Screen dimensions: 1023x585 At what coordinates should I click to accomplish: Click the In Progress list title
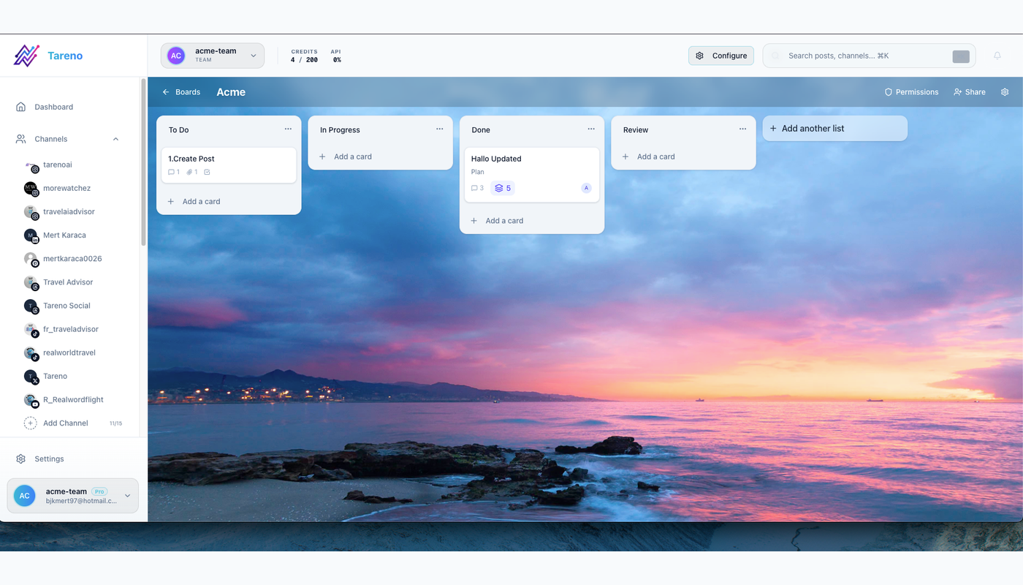(x=340, y=130)
